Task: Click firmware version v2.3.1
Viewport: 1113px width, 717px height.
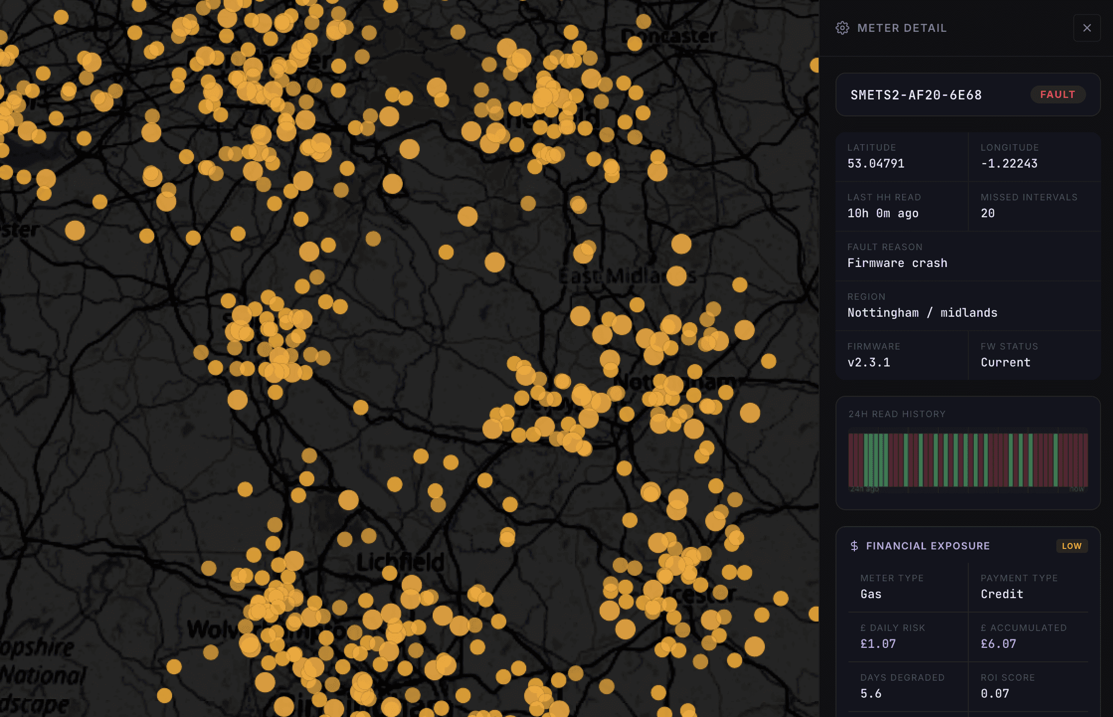Action: pos(869,362)
